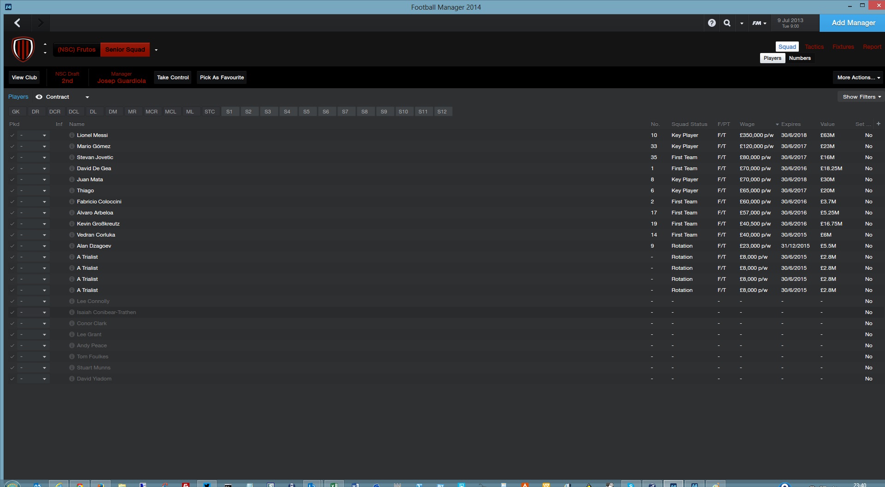This screenshot has width=885, height=487.
Task: Toggle the checkmark for Thiago row
Action: pyautogui.click(x=12, y=190)
